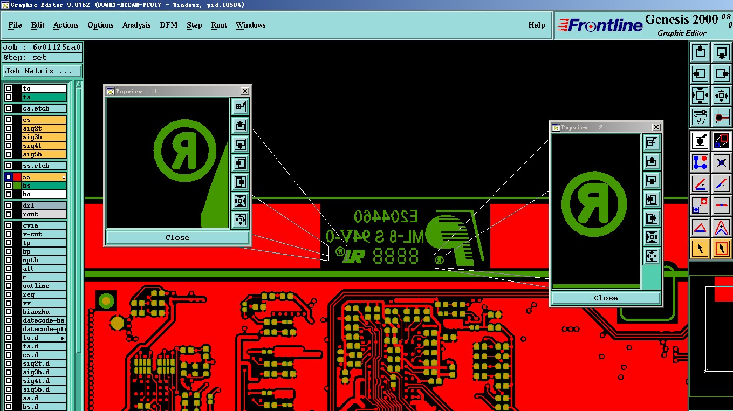Toggle the checkbox for layer 'outline'

click(9, 286)
